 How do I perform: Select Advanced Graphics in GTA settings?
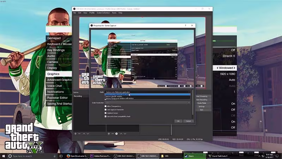[59, 80]
